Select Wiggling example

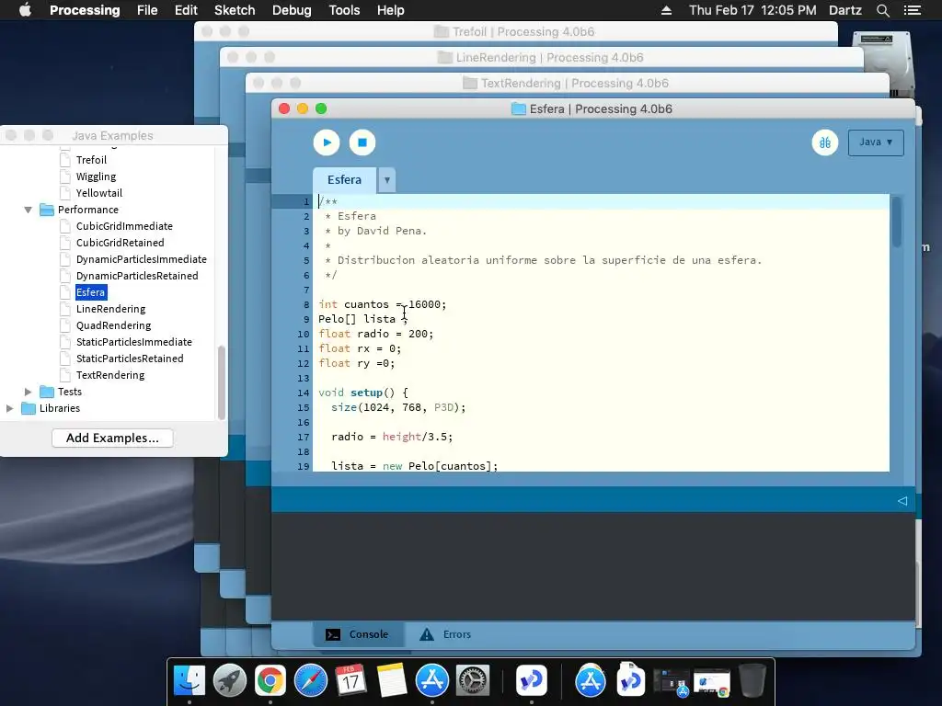(96, 176)
